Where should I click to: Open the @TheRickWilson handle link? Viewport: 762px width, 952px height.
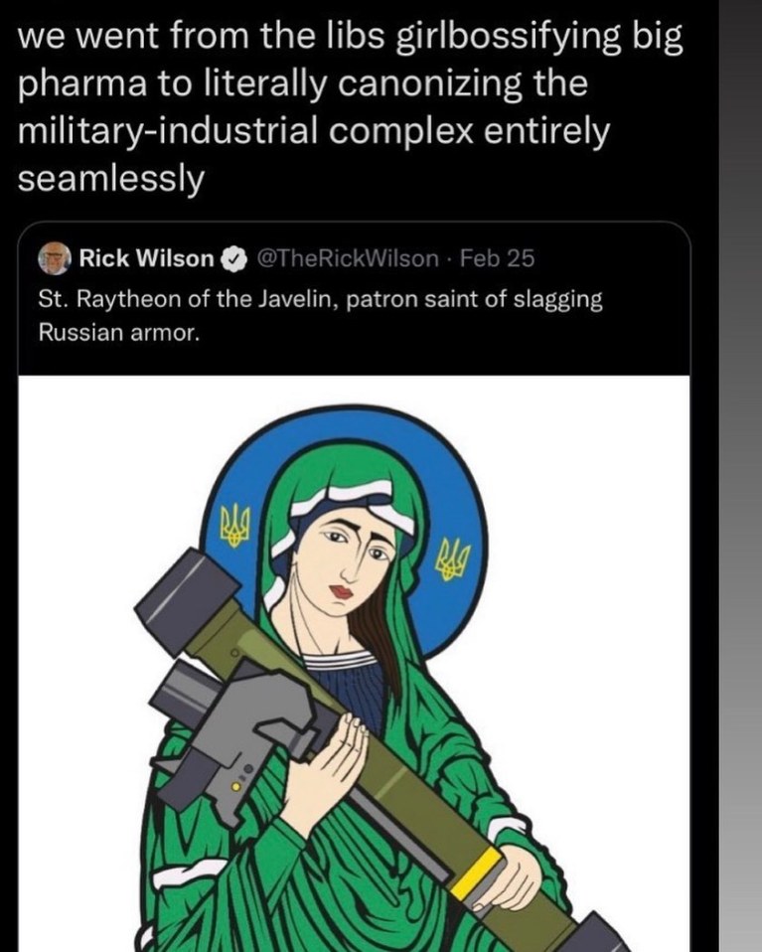point(347,259)
